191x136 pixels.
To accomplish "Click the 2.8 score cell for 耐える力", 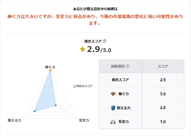I will click(163, 108).
